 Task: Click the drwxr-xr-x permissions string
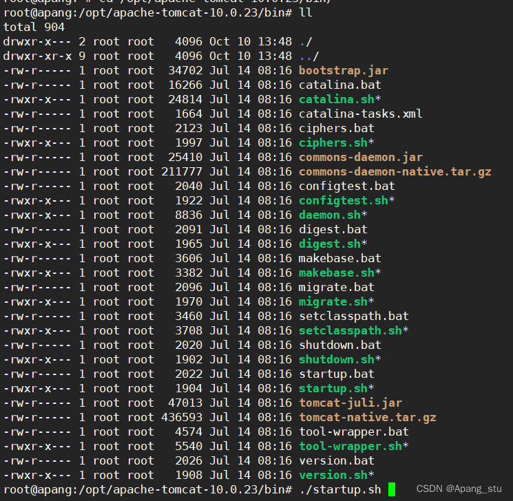[x=37, y=56]
